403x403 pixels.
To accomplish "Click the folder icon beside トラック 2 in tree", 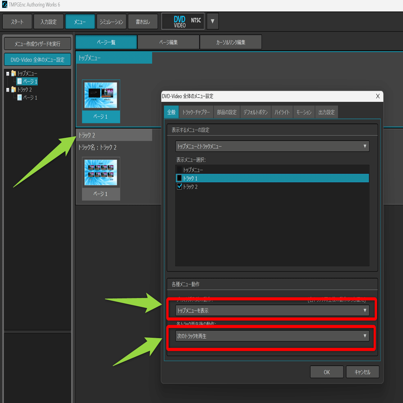I will [x=13, y=89].
